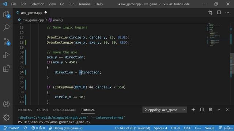Click the editor vertical scrollbar
234x131 pixels.
(x=232, y=63)
